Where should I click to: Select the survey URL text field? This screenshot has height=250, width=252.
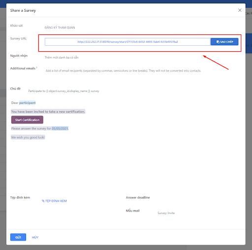[x=127, y=42]
